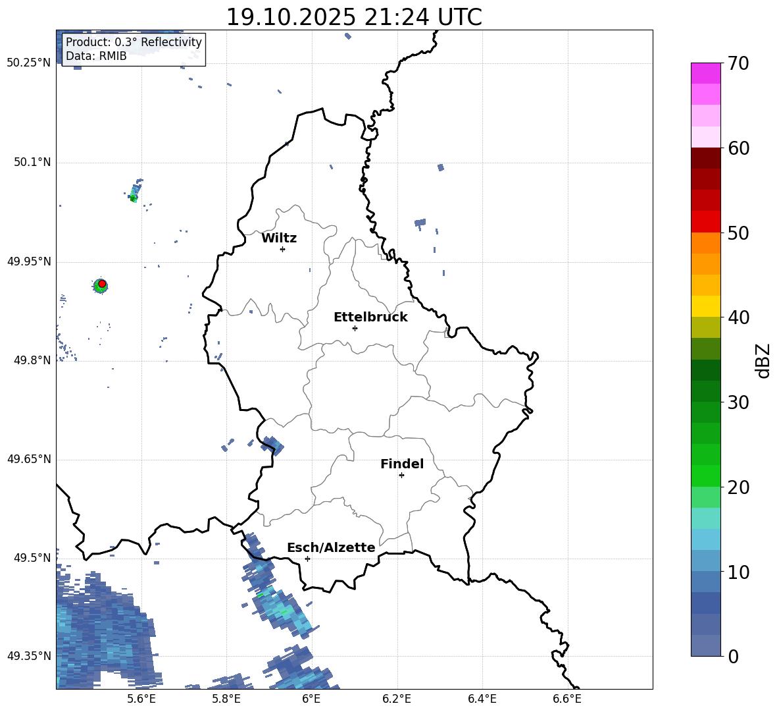Click the 20 value on the colorbar

pos(738,487)
